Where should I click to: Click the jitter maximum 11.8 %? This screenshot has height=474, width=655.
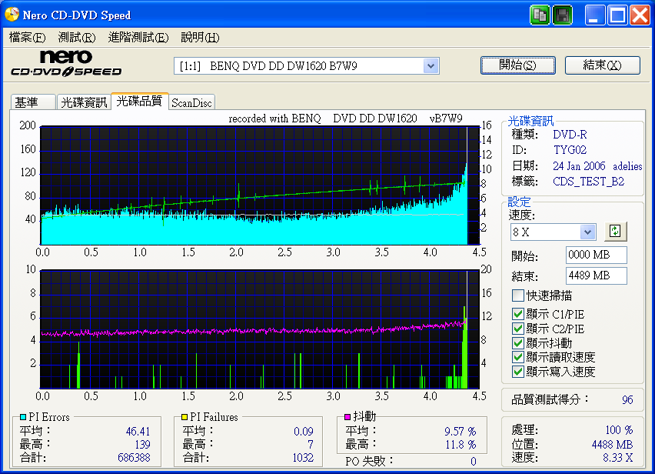(x=460, y=444)
